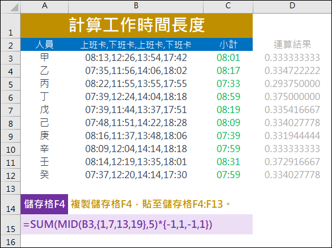
Task: Click the 小計 header cell
Action: coord(228,44)
